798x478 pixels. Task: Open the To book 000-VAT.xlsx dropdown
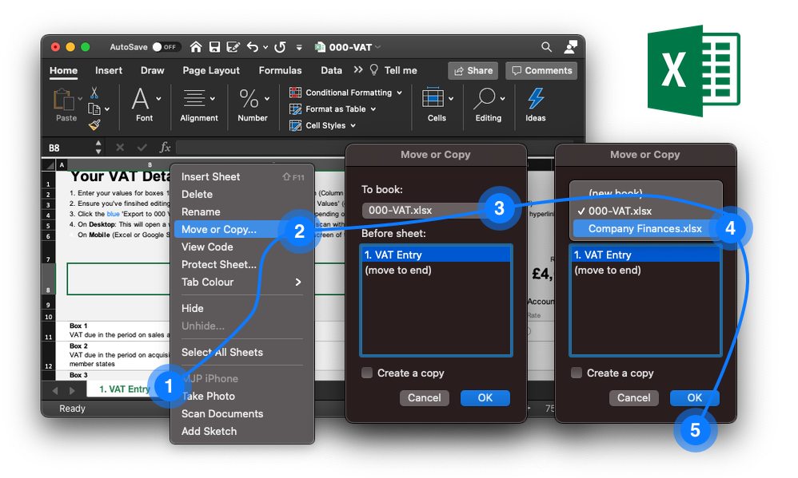422,211
